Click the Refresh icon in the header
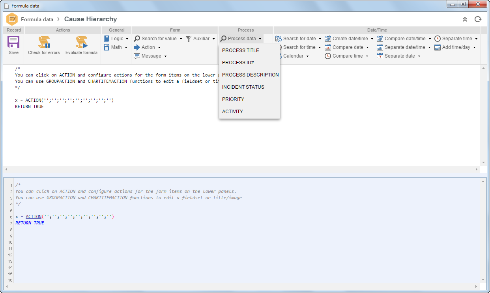Viewport: 490px width, 293px height. tap(478, 19)
